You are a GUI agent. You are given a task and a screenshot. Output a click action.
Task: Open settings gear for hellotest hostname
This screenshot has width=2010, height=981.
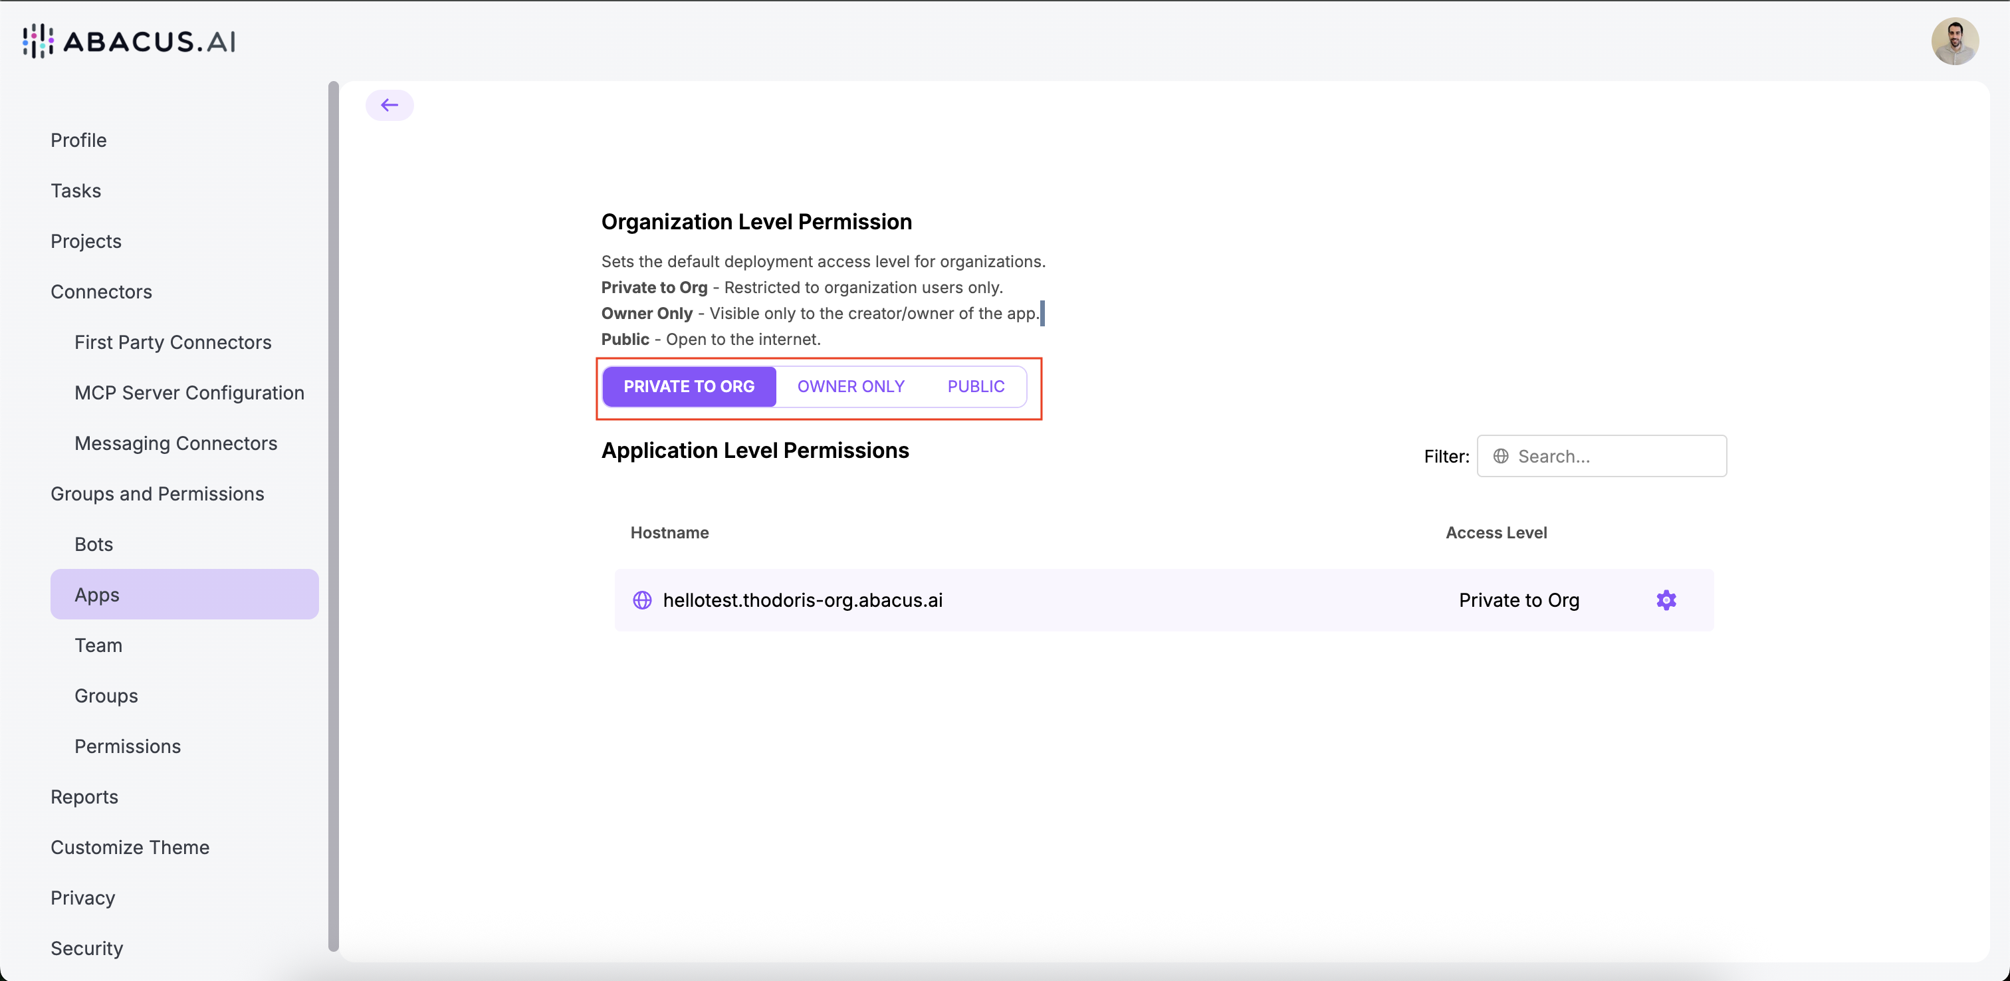[1666, 599]
